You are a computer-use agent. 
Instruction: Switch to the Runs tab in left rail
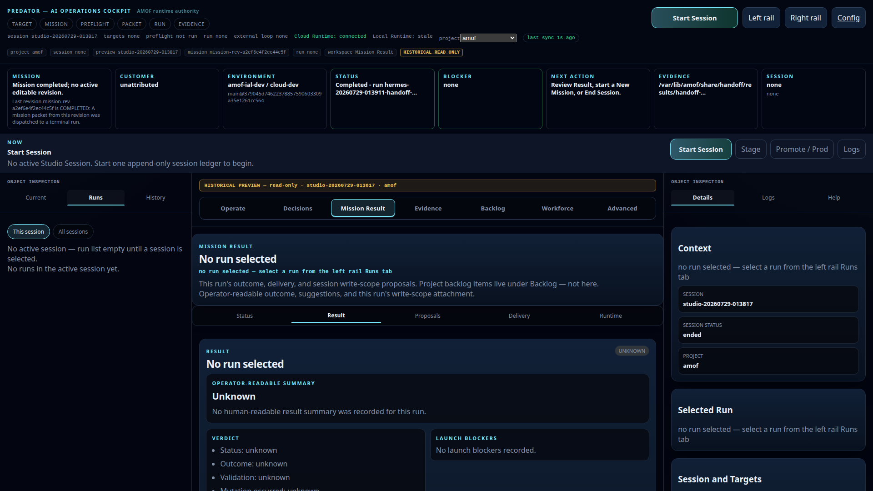point(95,198)
